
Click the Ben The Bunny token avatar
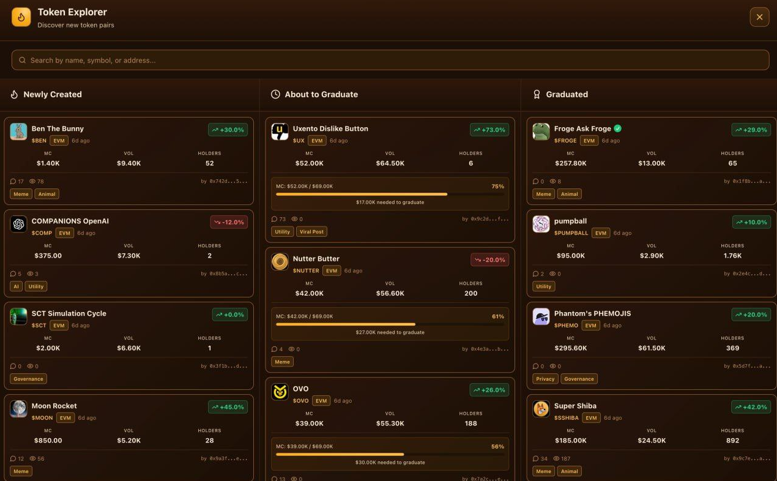tap(18, 132)
